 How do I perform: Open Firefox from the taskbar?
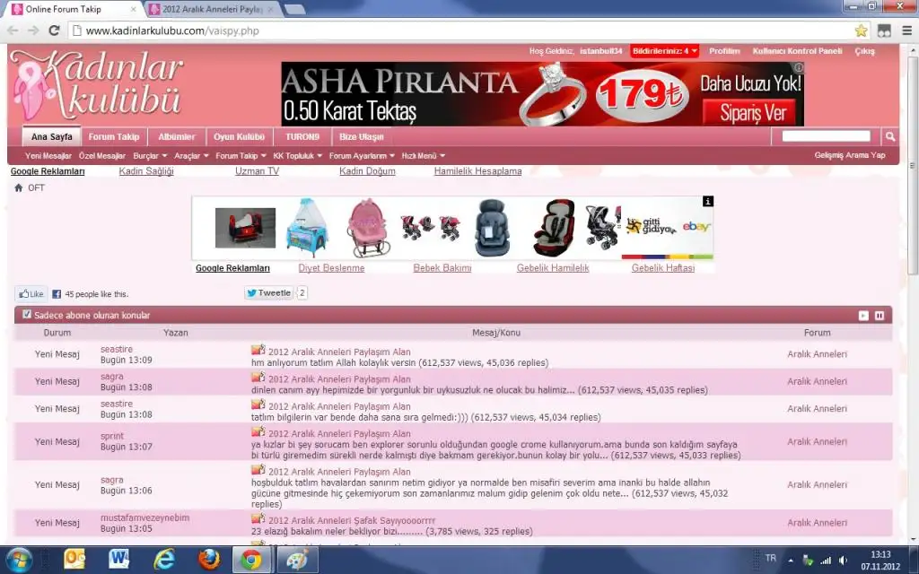pyautogui.click(x=208, y=559)
